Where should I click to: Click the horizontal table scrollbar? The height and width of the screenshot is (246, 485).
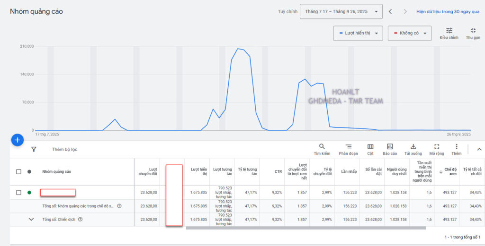pos(305,228)
